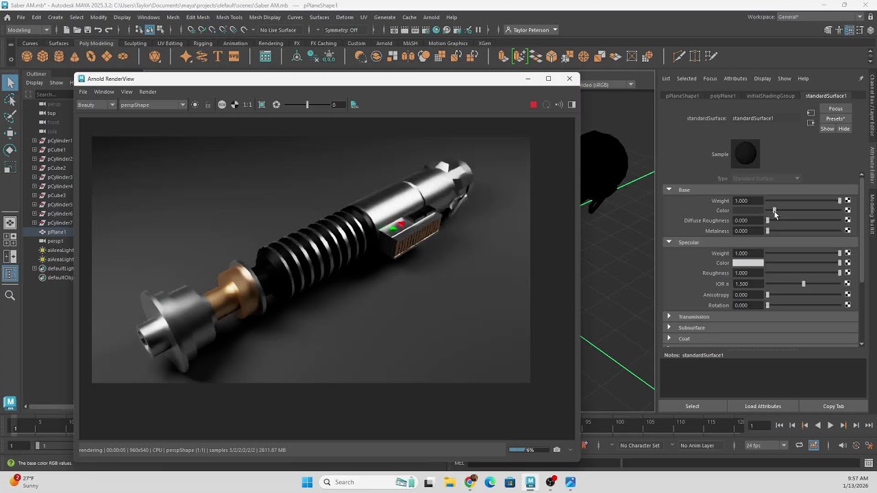This screenshot has height=493, width=877.
Task: Open the initialShadingGroup tab
Action: (x=771, y=96)
